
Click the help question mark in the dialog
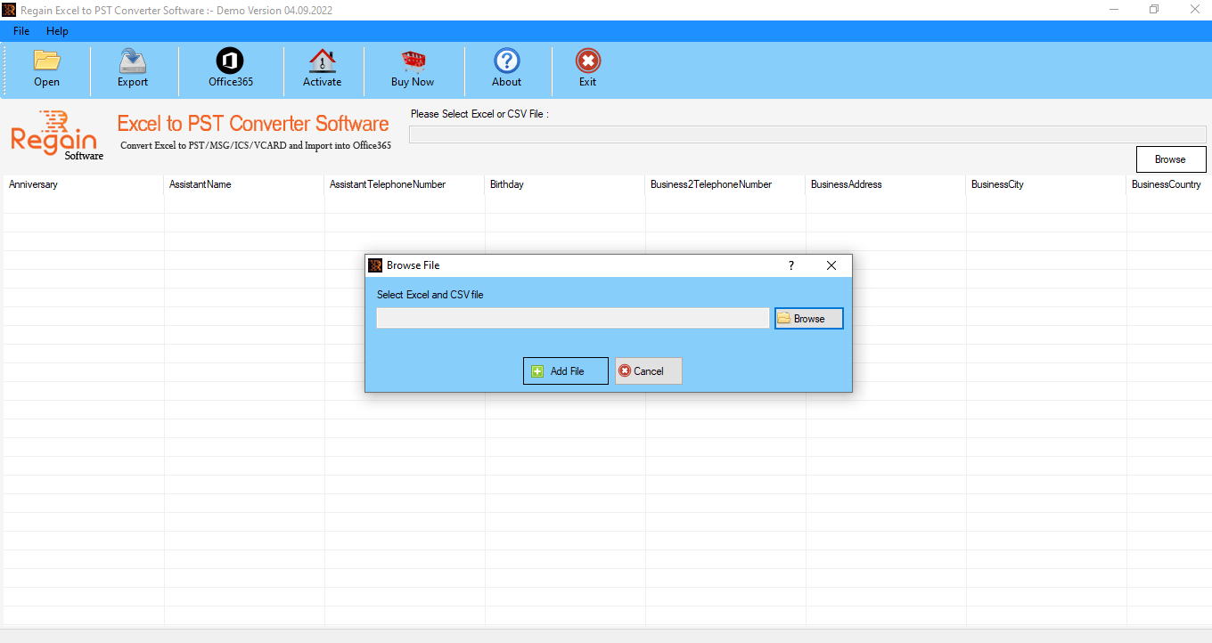point(790,265)
